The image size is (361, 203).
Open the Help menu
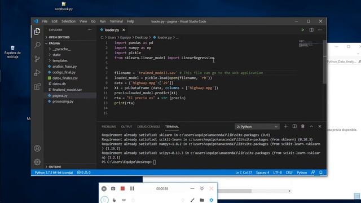[x=130, y=21]
